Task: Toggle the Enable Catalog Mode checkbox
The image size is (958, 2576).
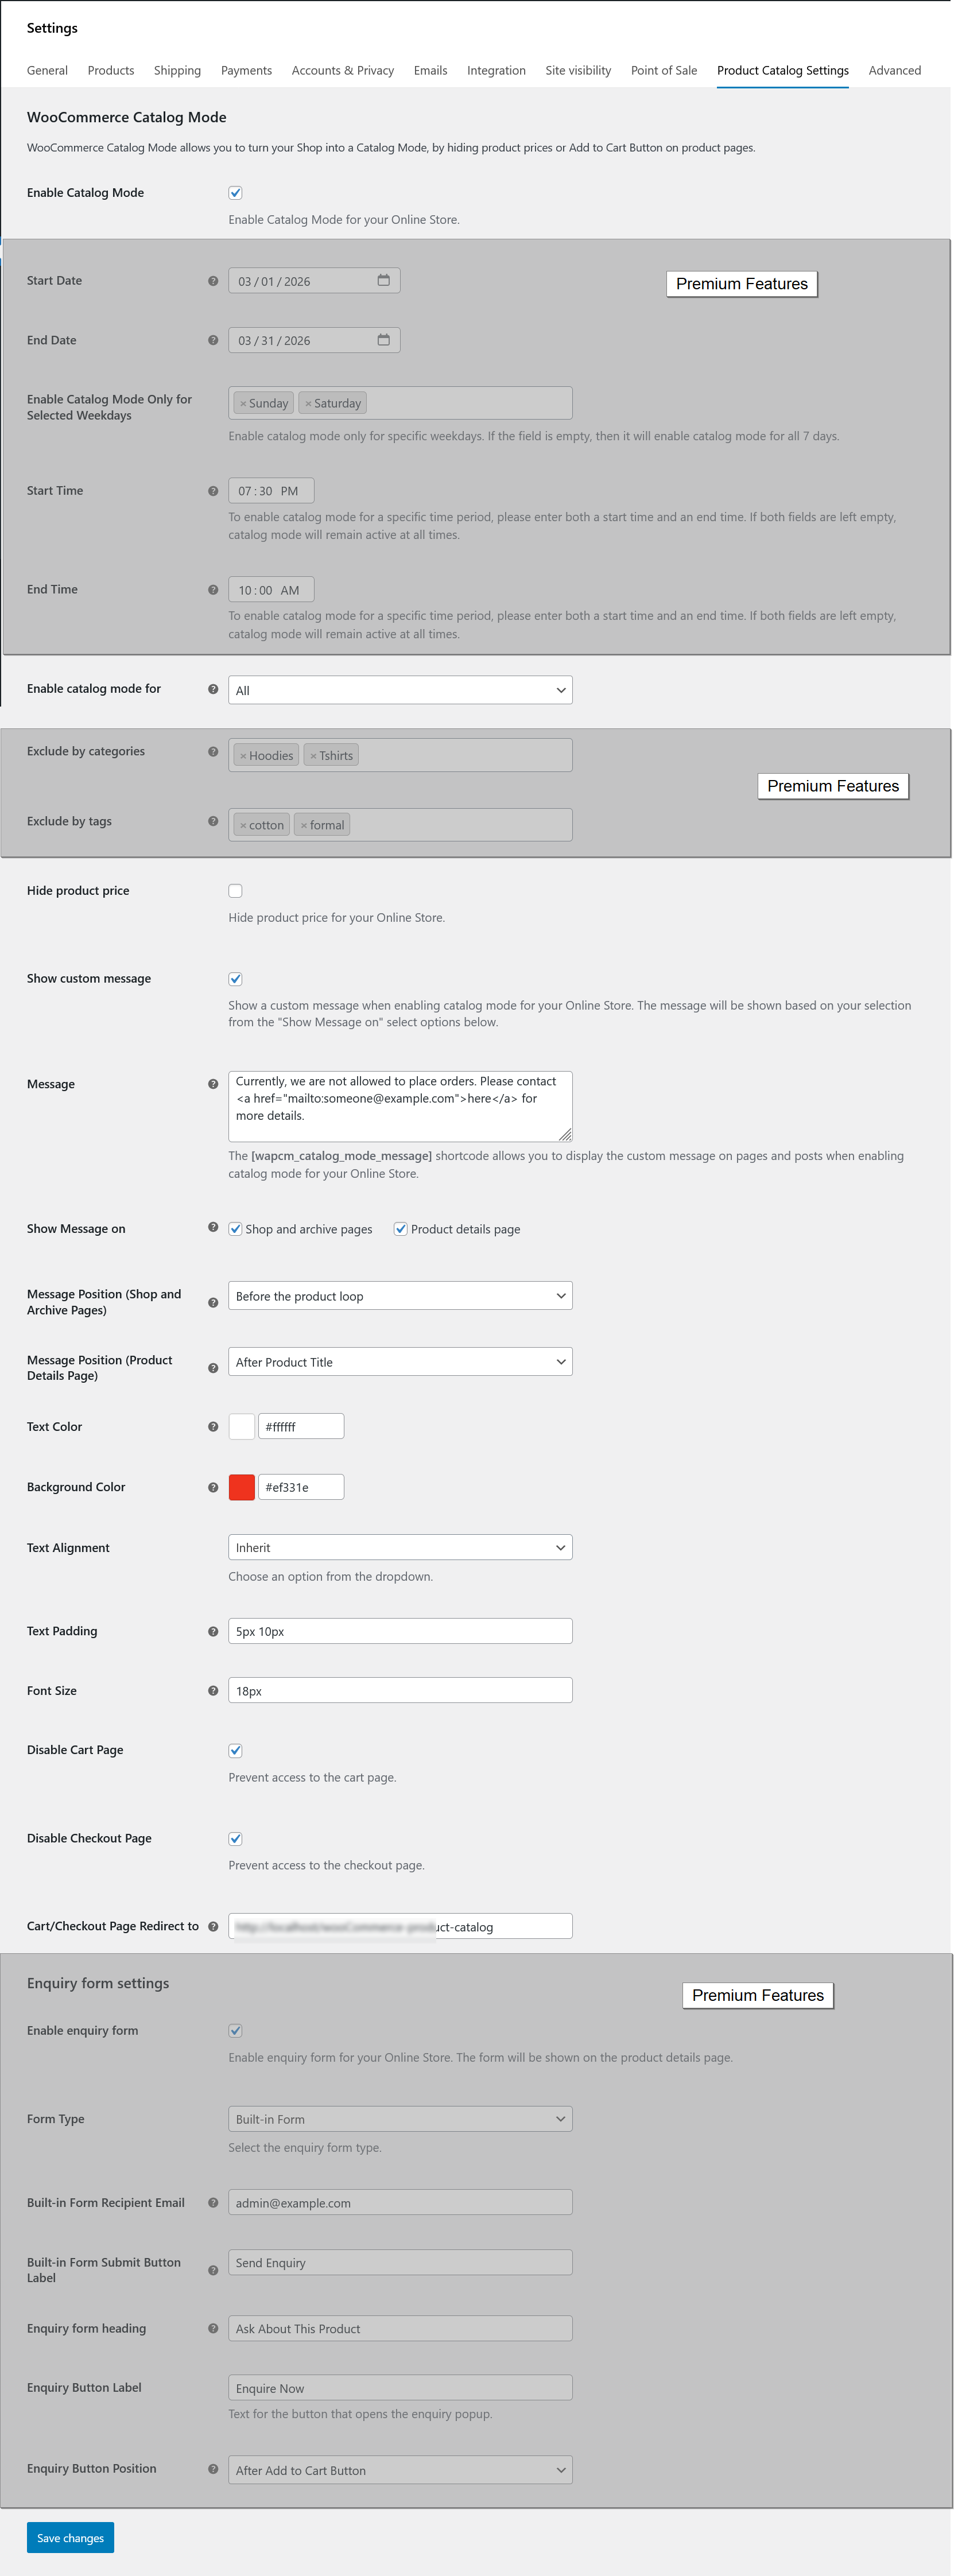Action: point(235,193)
